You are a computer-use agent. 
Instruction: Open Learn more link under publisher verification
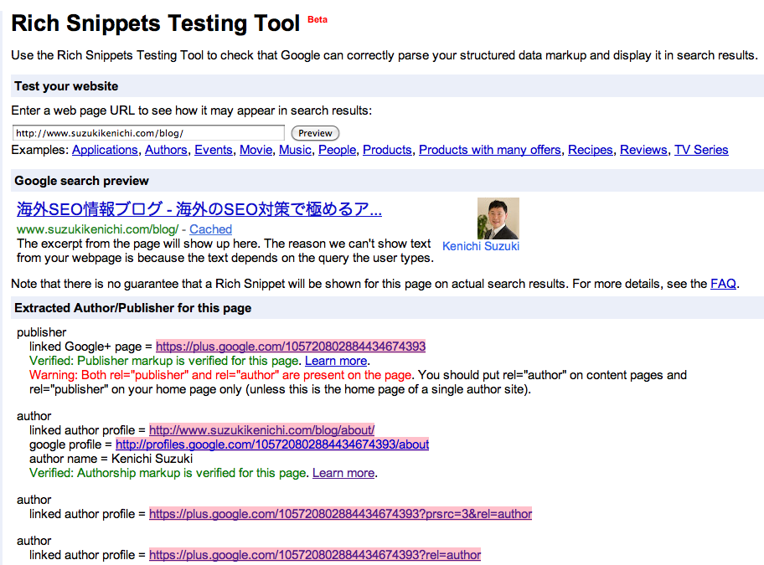click(336, 361)
